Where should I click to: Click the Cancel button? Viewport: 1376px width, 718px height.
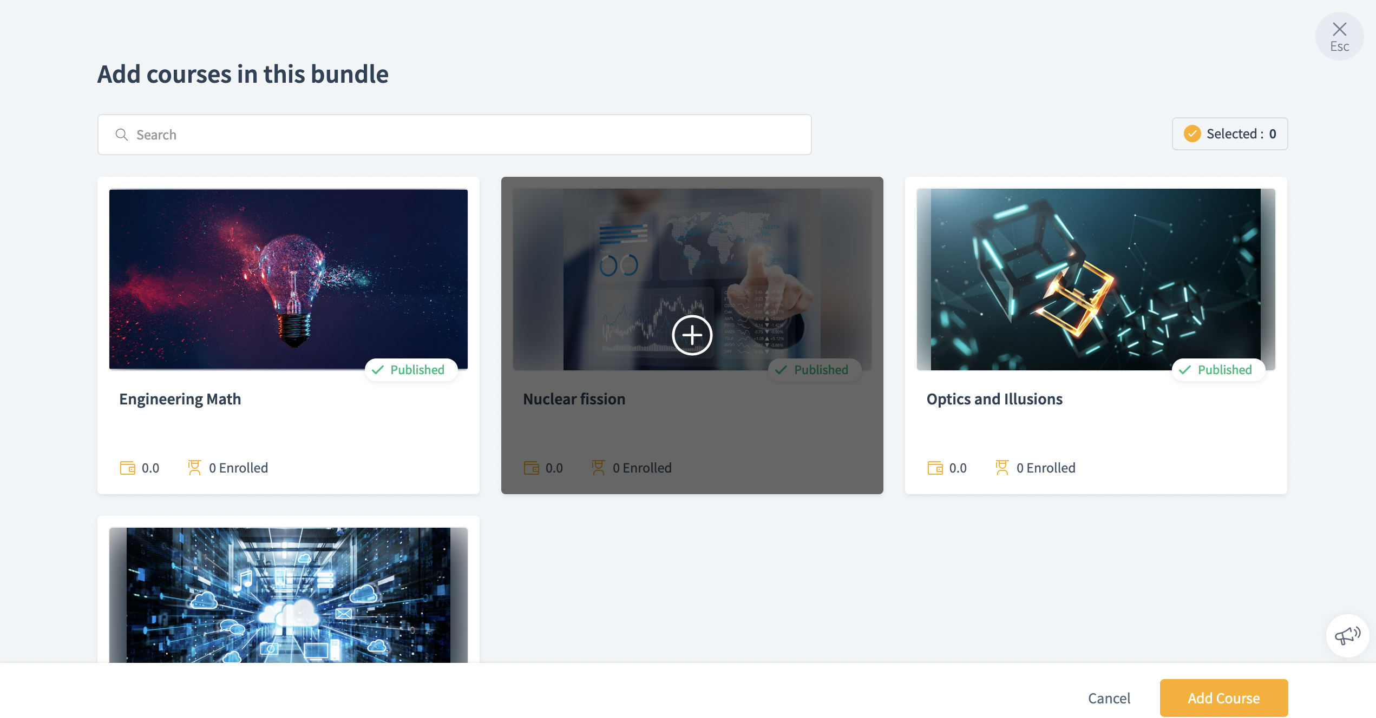[x=1109, y=698]
